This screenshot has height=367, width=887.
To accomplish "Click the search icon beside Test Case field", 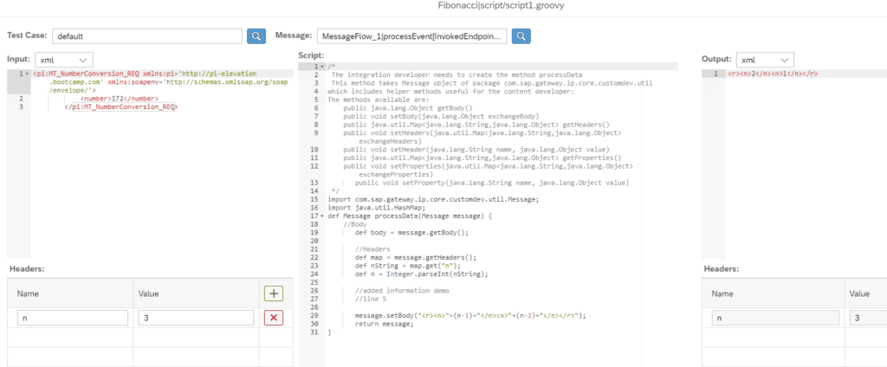I will (256, 35).
